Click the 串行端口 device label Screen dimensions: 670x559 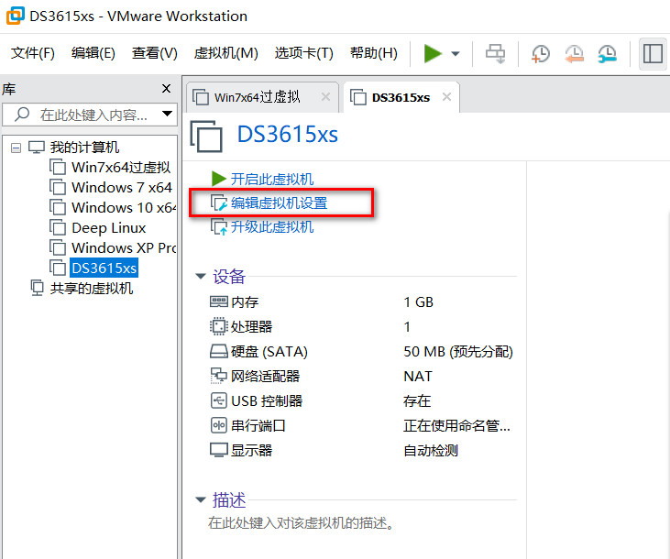258,425
